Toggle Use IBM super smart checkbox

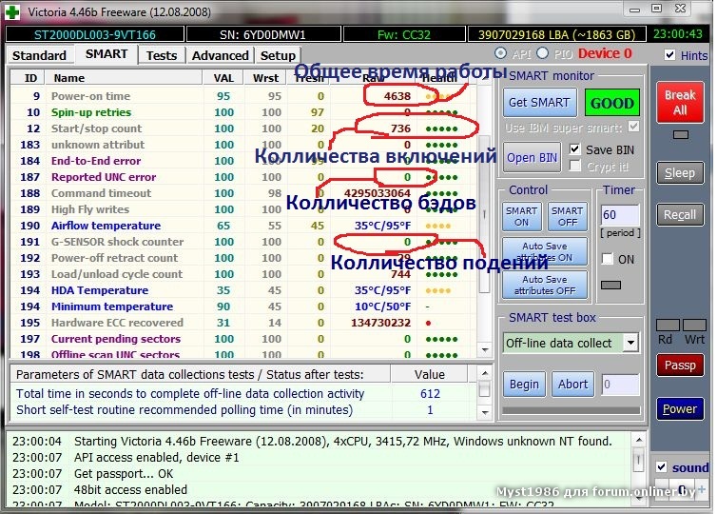click(633, 127)
